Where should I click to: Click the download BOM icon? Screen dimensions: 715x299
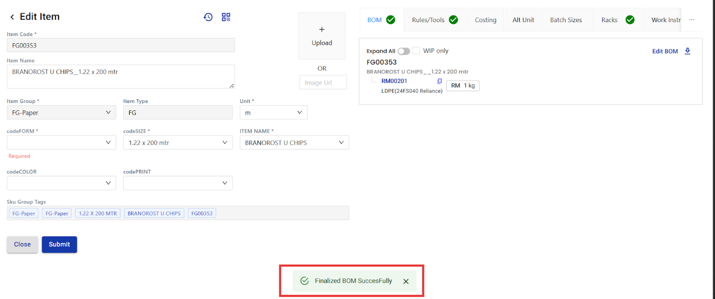click(687, 51)
